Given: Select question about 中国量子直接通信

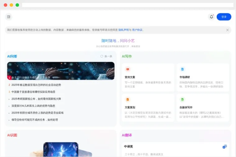Looking at the screenshot, I should click(33, 92).
